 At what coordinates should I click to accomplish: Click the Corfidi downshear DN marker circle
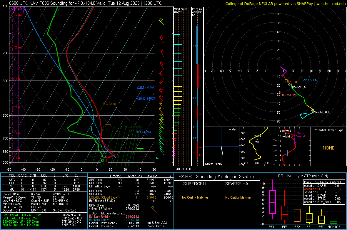pyautogui.click(x=312, y=110)
